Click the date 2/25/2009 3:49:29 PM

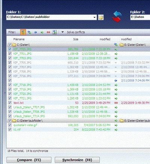(x=96, y=103)
